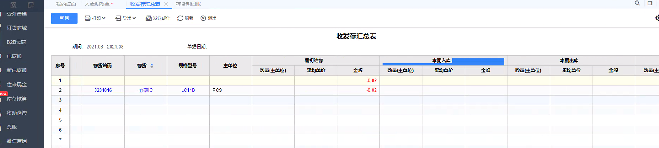Viewport: 659px width, 148px height.
Task: Open 新电商通 in the sidebar
Action: coord(17,70)
